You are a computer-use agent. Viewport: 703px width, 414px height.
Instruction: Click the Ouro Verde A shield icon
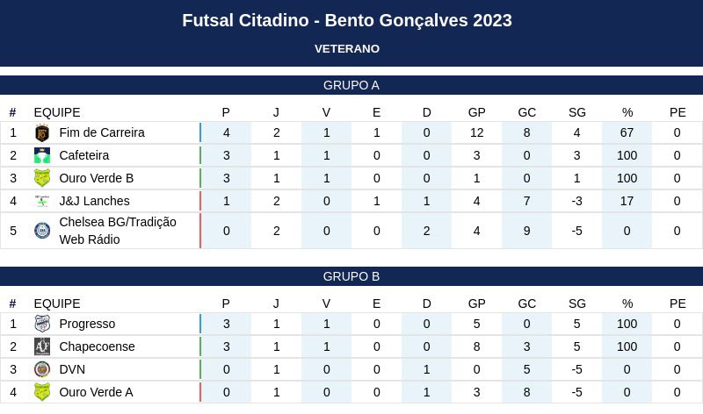42,392
